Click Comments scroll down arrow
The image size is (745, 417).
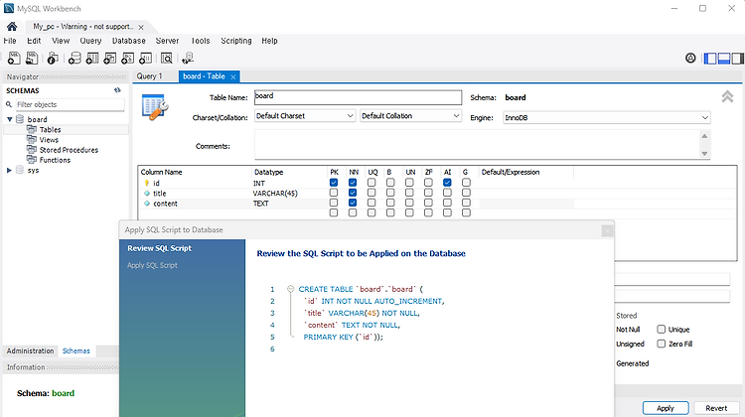pyautogui.click(x=704, y=154)
